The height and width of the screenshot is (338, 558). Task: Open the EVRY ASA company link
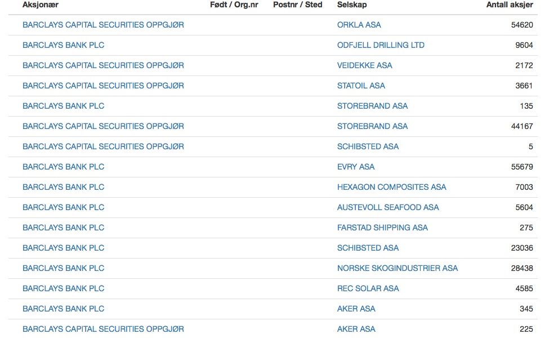click(355, 167)
